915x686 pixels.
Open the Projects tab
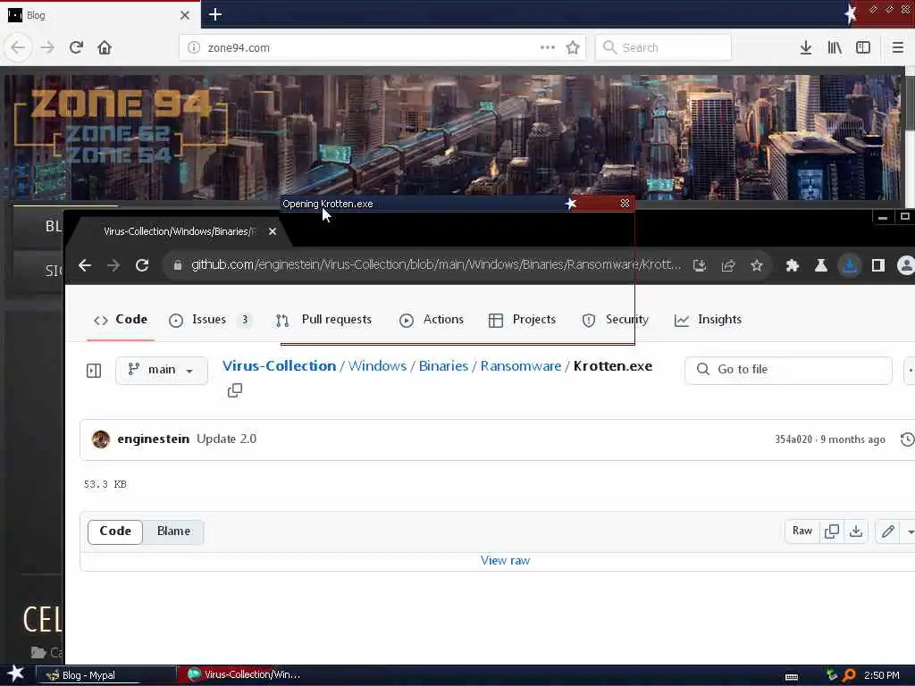click(x=522, y=320)
